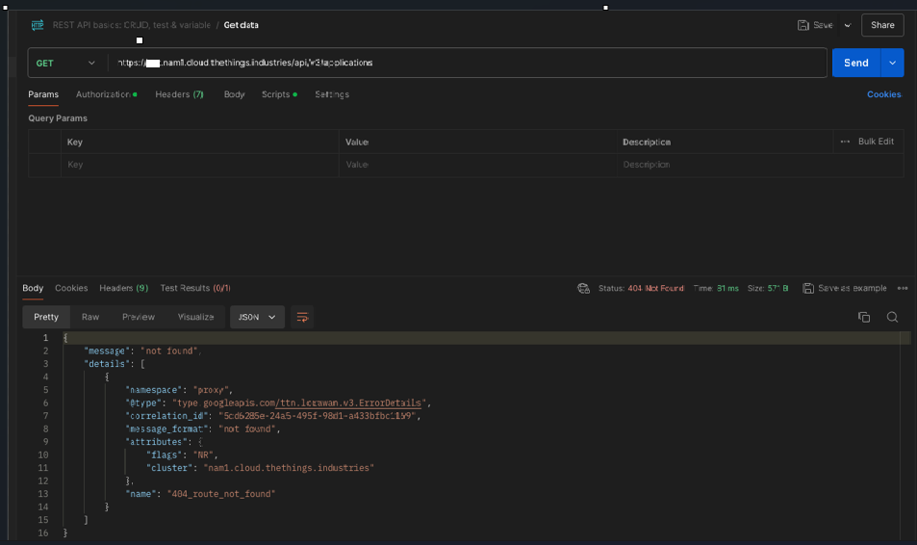Click the message_format "not found" line

click(x=203, y=428)
